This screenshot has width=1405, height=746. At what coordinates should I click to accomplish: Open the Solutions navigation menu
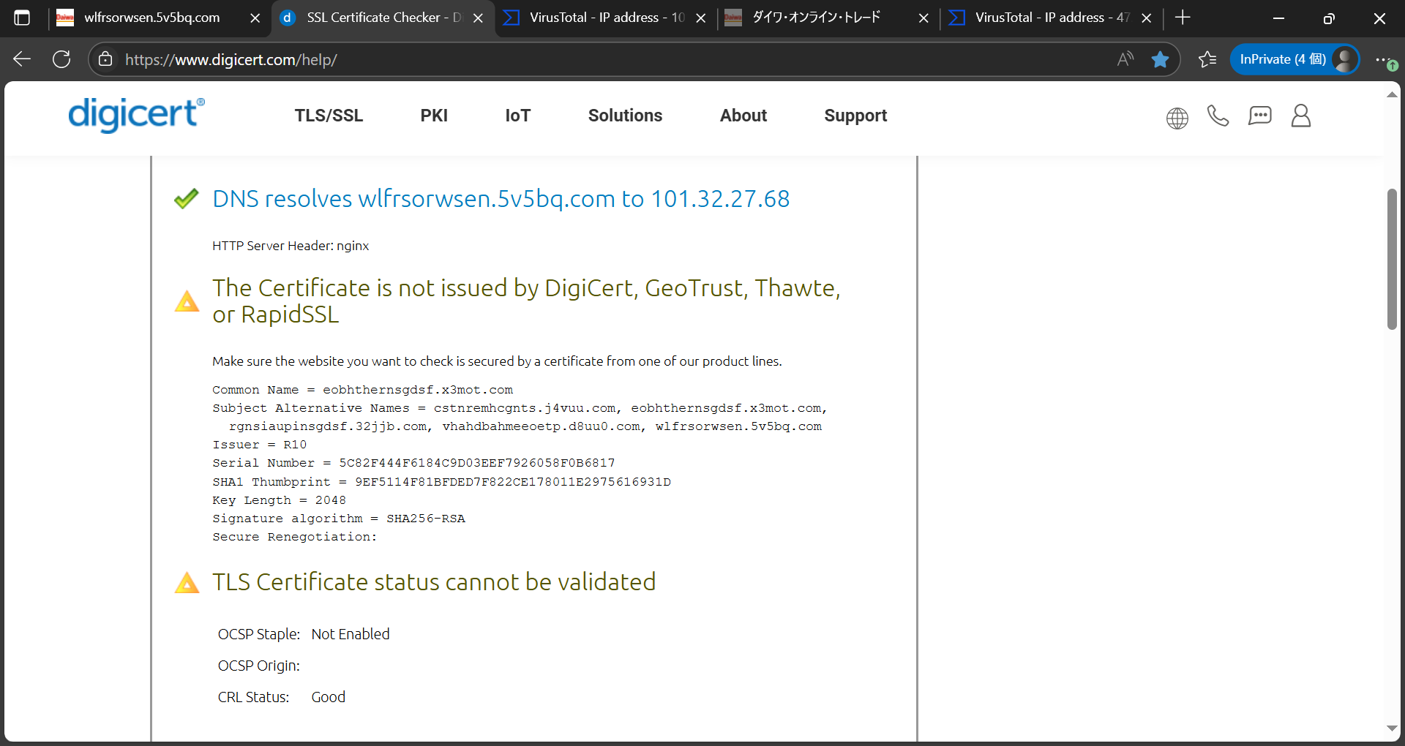[x=625, y=116]
